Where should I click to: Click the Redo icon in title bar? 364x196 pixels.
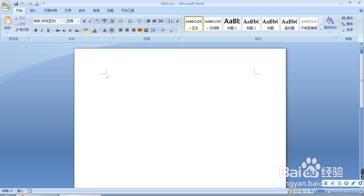pos(31,4)
